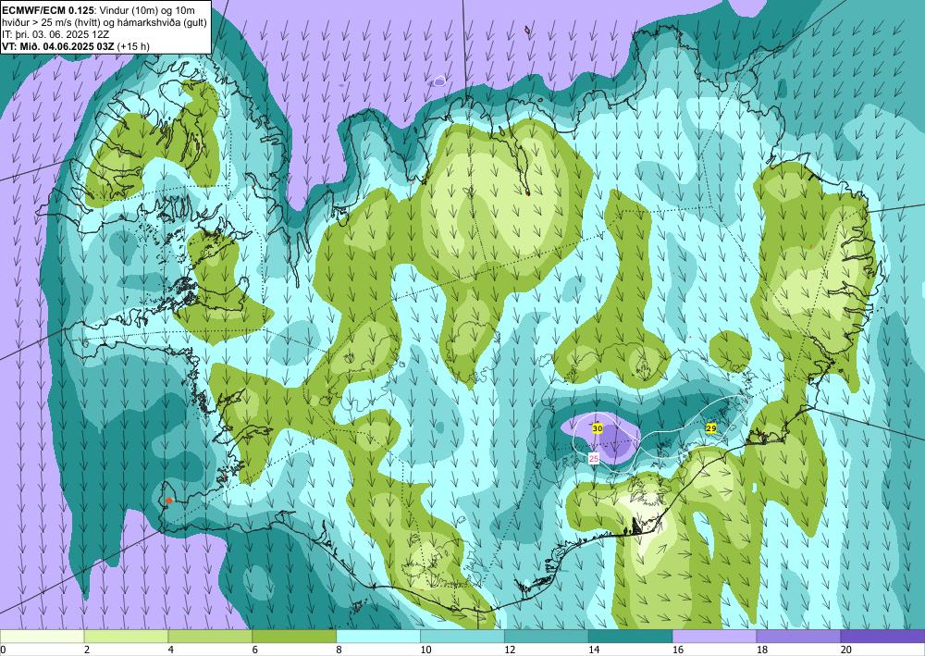Click the 'VT: Mið. 04.06.2025 03Z' valid time
This screenshot has height=656, width=925.
59,46
